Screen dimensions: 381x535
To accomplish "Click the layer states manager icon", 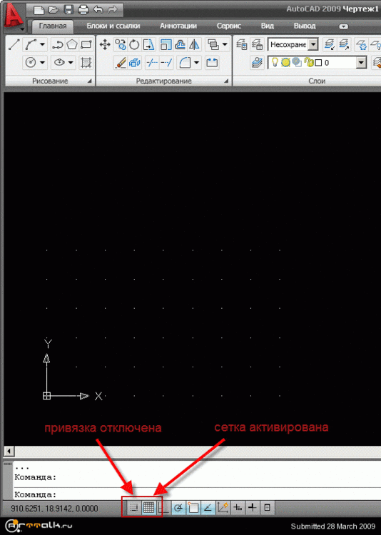I will [x=257, y=44].
